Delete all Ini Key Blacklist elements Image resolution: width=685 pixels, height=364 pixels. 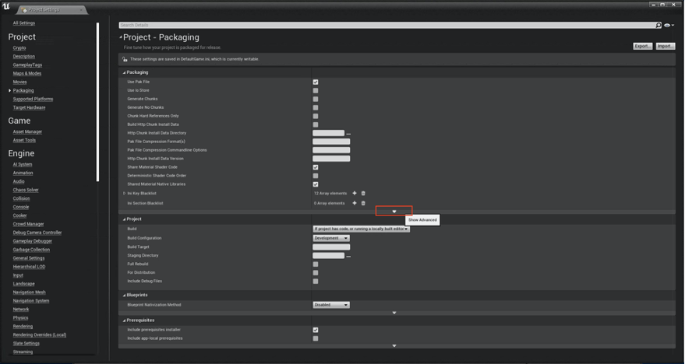click(363, 193)
